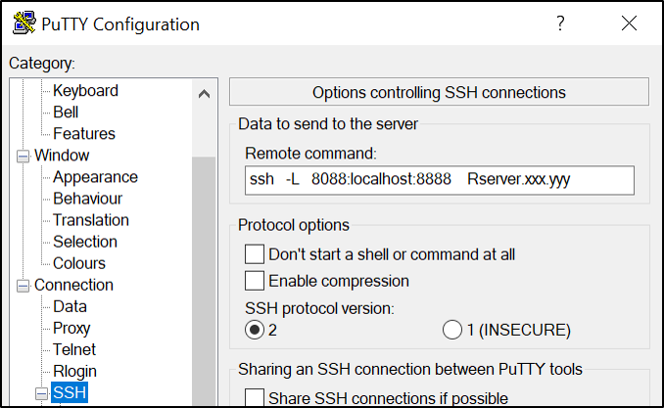Viewport: 664px width, 408px height.
Task: Close the PuTTY Configuration window
Action: (x=629, y=23)
